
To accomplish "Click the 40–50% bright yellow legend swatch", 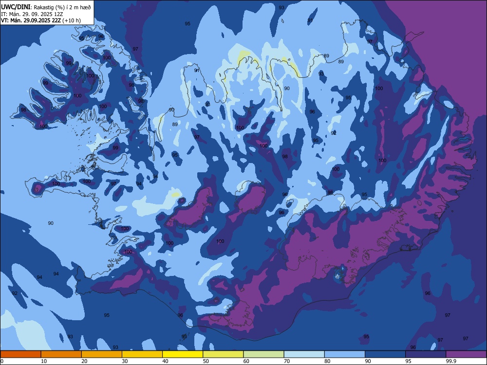I will [x=183, y=354].
